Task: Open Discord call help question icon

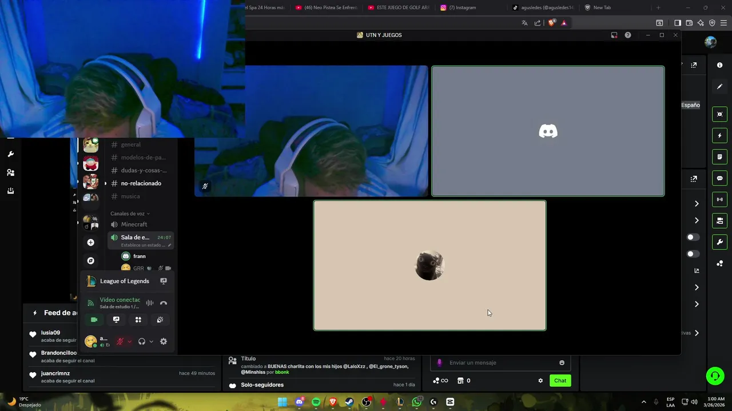Action: (628, 35)
